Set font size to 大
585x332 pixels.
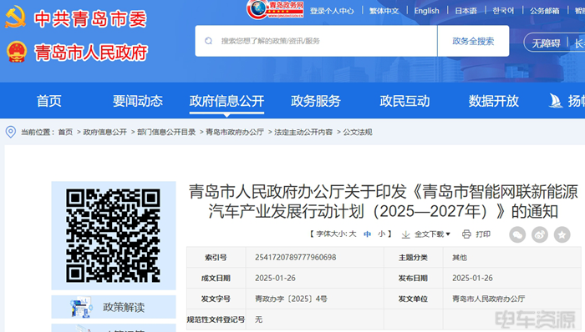(353, 234)
